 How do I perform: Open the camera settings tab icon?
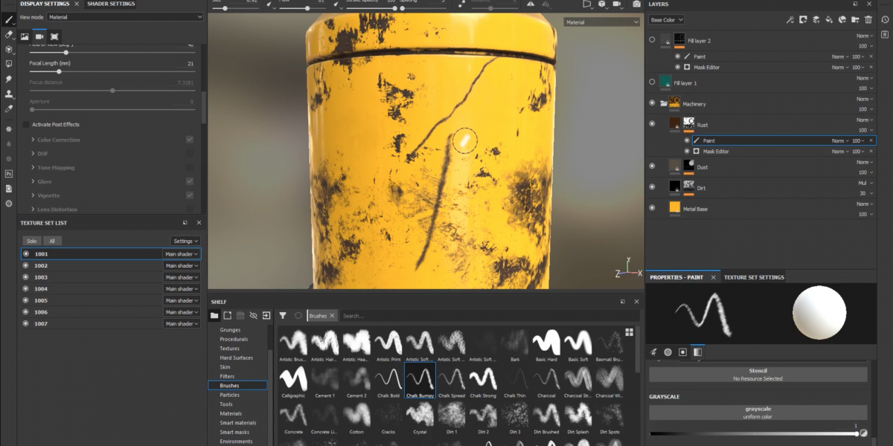click(x=39, y=36)
